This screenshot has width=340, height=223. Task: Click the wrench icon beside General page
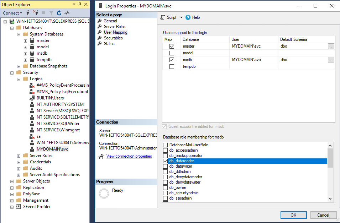[x=100, y=21]
